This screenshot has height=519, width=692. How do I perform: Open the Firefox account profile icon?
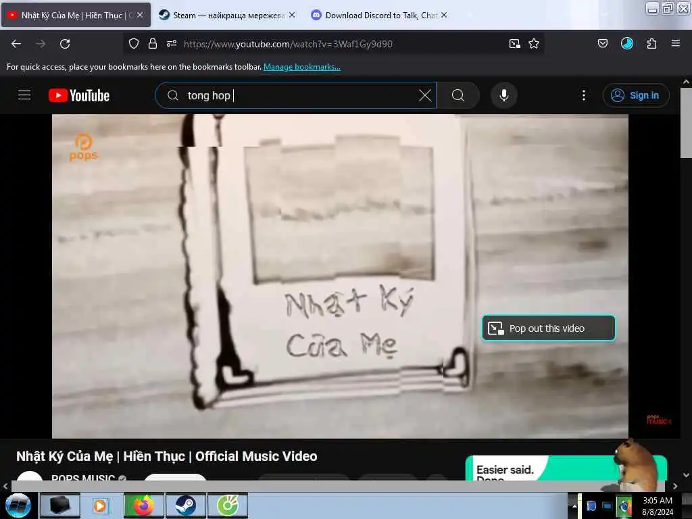[626, 43]
